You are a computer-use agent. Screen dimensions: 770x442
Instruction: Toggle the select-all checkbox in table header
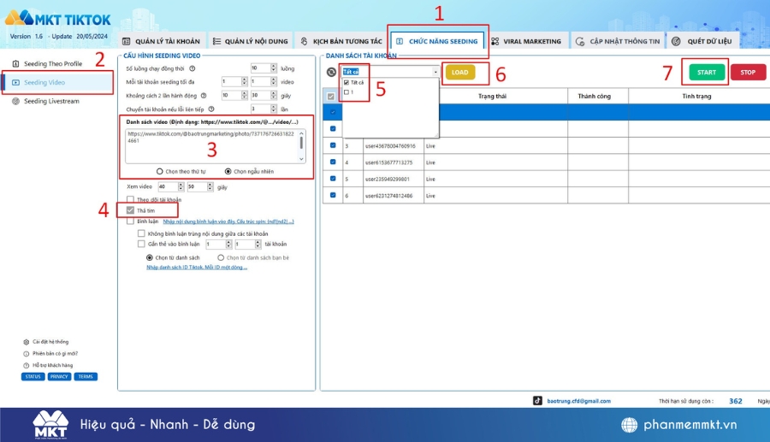tap(331, 97)
